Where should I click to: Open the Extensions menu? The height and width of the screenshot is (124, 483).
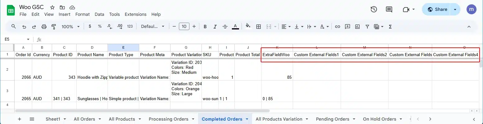(x=135, y=14)
